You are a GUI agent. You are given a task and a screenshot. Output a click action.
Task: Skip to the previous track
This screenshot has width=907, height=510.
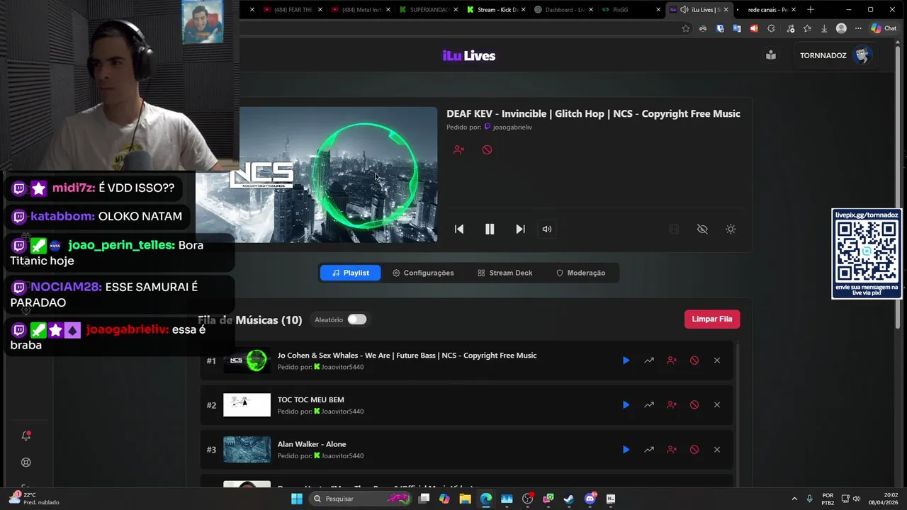[x=459, y=229]
